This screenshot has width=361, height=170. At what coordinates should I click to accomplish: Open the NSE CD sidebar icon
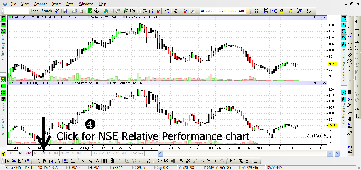click(x=3, y=25)
